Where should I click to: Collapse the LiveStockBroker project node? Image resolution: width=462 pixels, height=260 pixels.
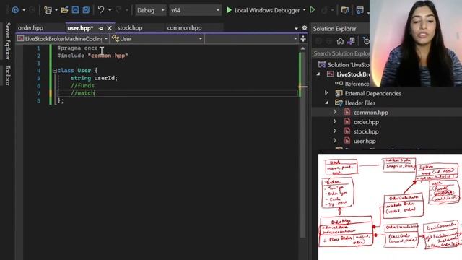click(318, 74)
